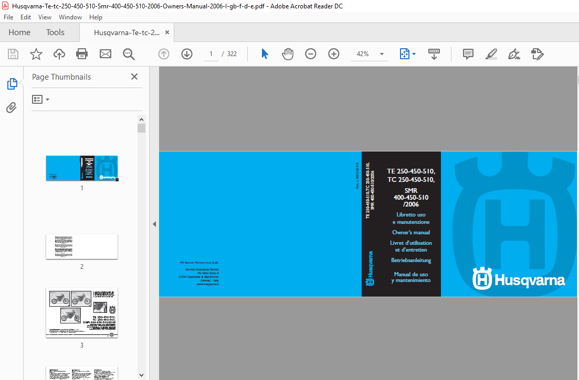This screenshot has height=380, width=579.
Task: Open the Find text magnifier
Action: [129, 54]
